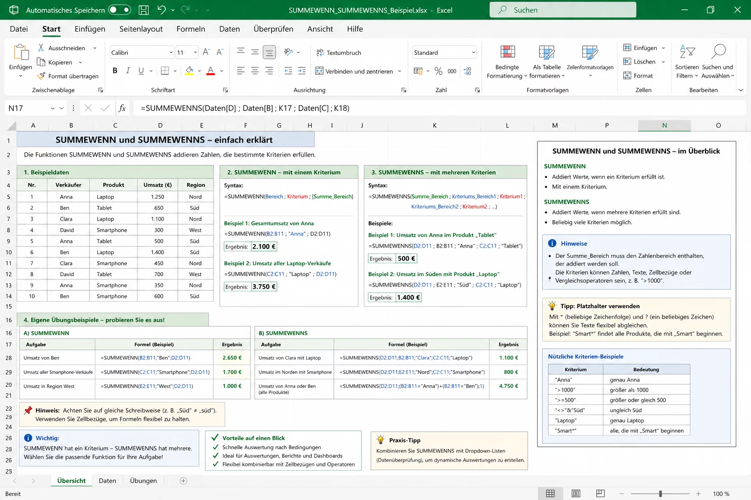The width and height of the screenshot is (751, 500).
Task: Toggle bold formatting button
Action: tap(115, 71)
